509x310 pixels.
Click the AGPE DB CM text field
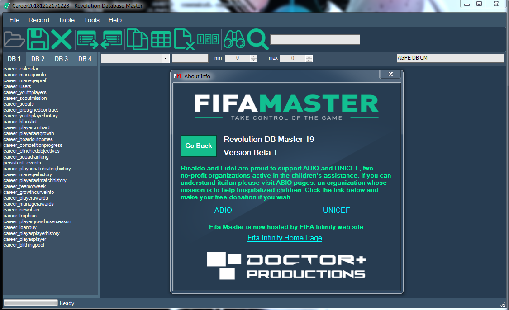click(x=450, y=58)
